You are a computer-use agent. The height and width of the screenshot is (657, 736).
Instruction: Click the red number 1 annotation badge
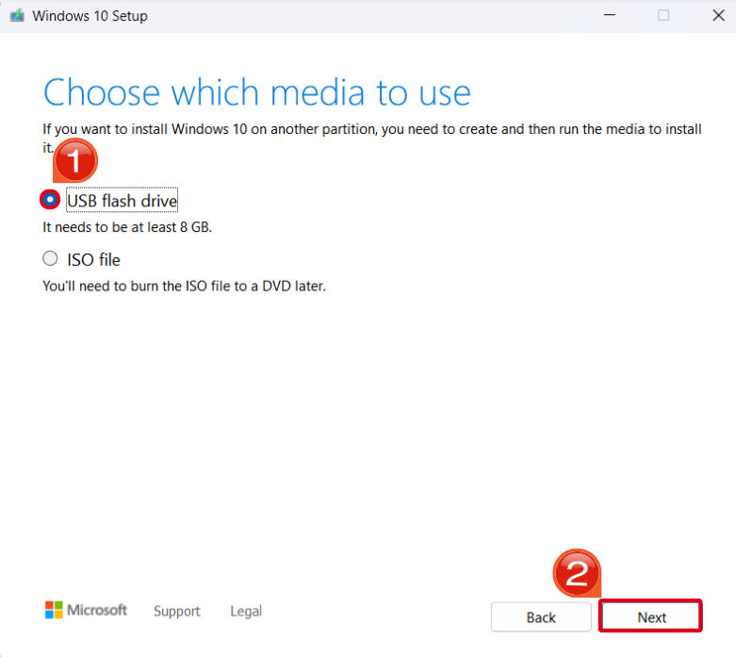tap(74, 162)
